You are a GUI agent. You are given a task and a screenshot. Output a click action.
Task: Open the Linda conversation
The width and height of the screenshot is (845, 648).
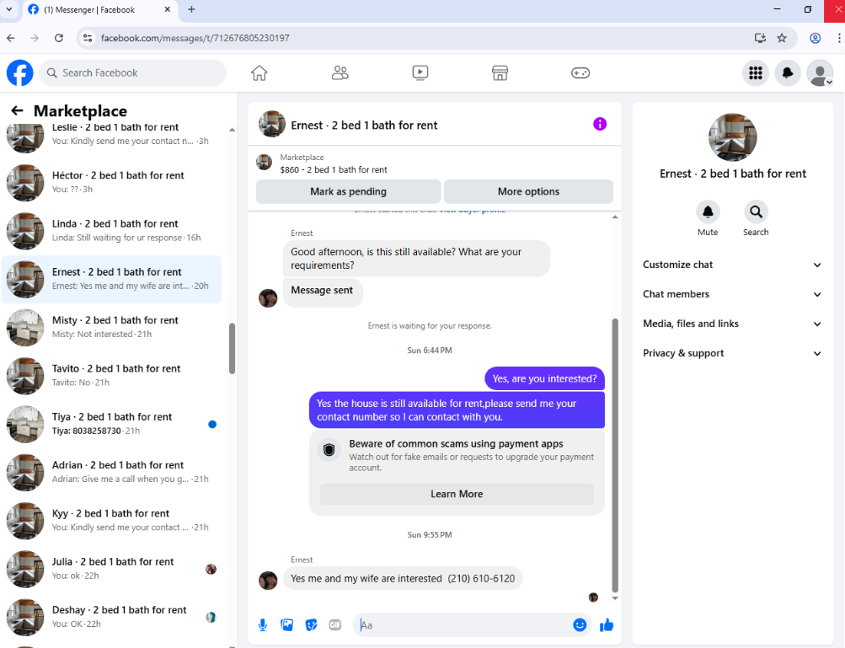[x=111, y=231]
